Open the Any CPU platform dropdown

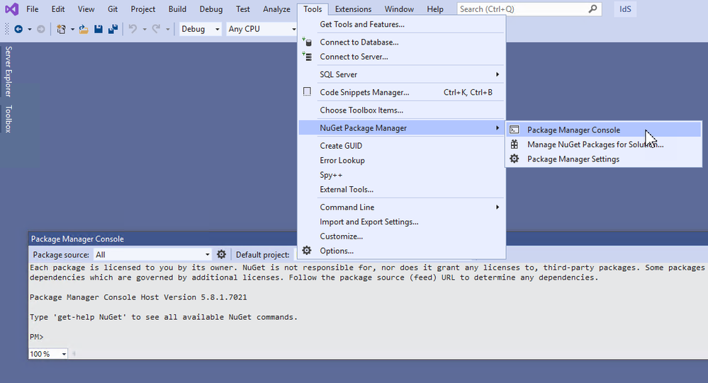click(x=262, y=29)
